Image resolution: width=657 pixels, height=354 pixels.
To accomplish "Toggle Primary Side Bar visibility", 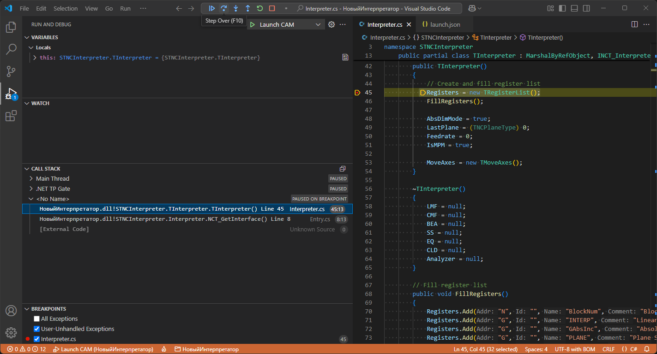I will point(562,8).
